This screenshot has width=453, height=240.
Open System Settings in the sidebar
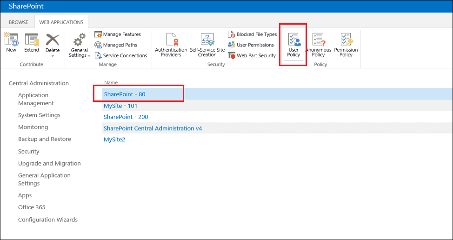[x=39, y=115]
